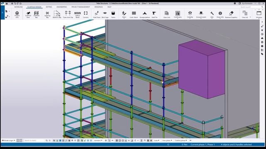266x149 pixels.
Task: Open the Outline planes dropdown
Action: click(x=181, y=140)
